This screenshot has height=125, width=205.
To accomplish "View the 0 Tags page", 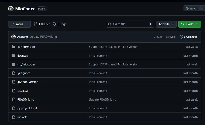I will (60, 24).
